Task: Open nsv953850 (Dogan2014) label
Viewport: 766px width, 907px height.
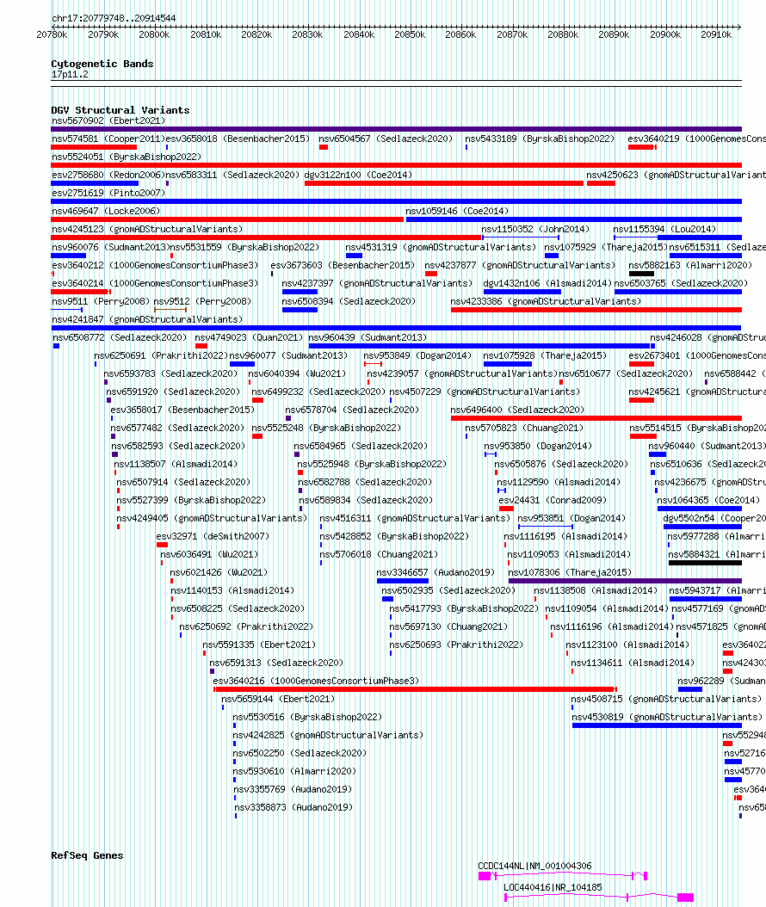Action: tap(538, 446)
